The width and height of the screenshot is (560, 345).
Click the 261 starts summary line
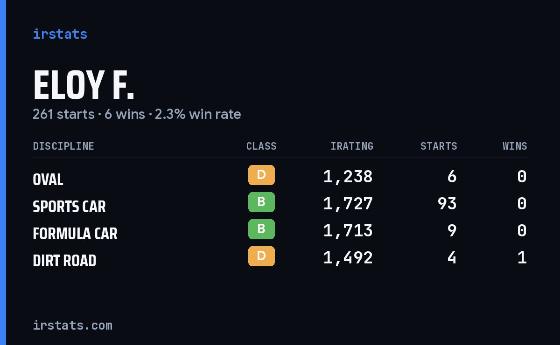point(137,114)
